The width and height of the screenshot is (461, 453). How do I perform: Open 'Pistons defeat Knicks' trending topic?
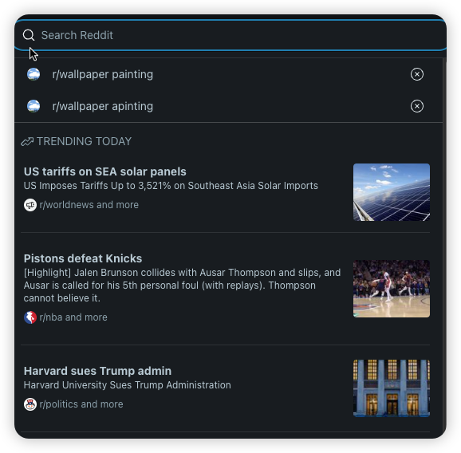pyautogui.click(x=83, y=258)
